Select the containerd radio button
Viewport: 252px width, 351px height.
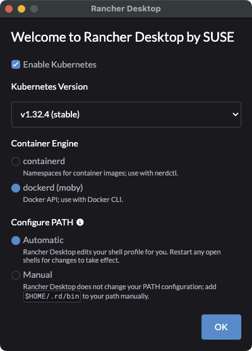16,162
